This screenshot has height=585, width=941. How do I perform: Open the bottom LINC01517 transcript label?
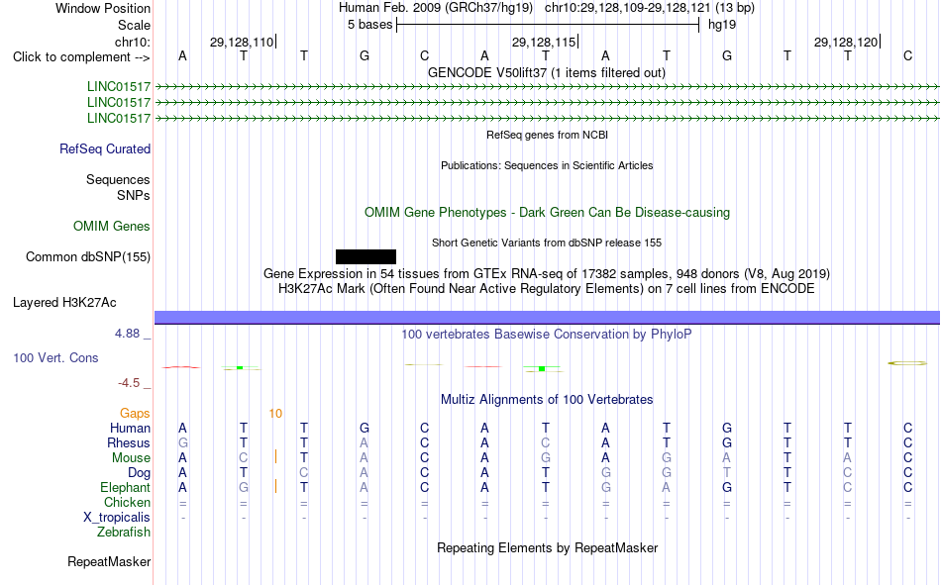click(119, 118)
